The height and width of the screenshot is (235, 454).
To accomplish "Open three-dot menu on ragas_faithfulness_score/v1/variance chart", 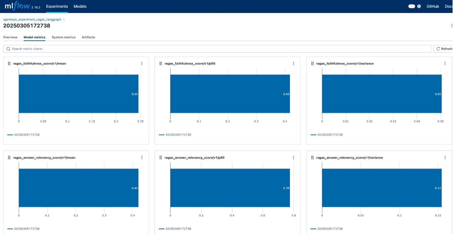I will 445,64.
